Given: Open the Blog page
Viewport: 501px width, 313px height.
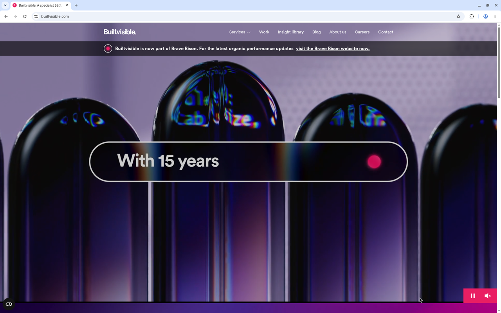Looking at the screenshot, I should (317, 32).
